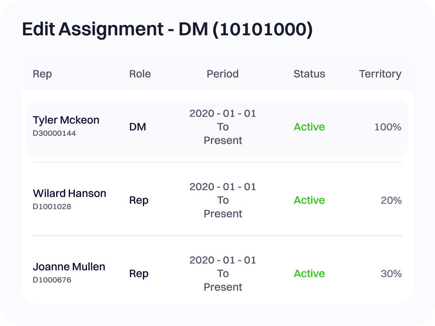The height and width of the screenshot is (326, 435).
Task: Select Wilard Hanson's name
Action: 69,194
